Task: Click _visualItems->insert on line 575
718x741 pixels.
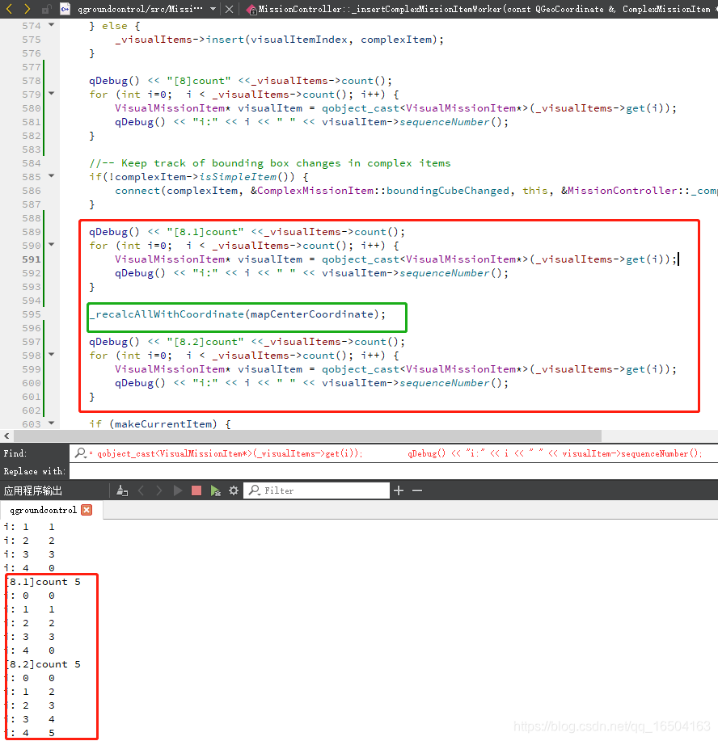Action: (x=179, y=40)
